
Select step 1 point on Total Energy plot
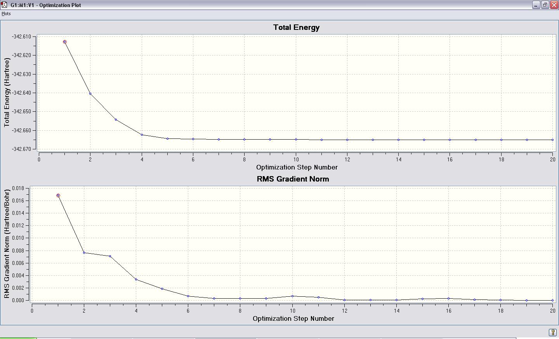coord(65,42)
